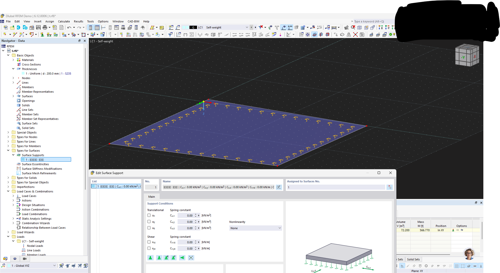Screen dimensions: 500x273
Task: Click the navigator camera views icon
Action: (x=25, y=259)
